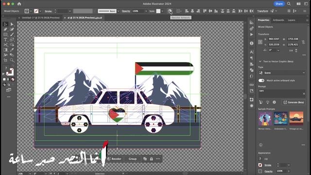Open Fill color dropdown in control bar
This screenshot has width=311, height=175.
pyautogui.click(x=31, y=11)
